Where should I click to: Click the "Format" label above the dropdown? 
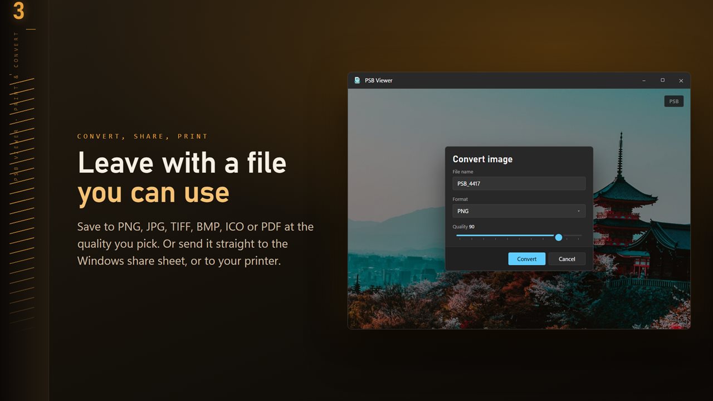pyautogui.click(x=460, y=199)
